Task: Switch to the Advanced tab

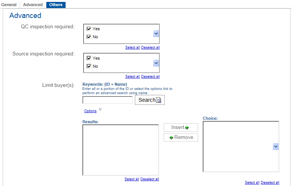Action: coord(33,5)
